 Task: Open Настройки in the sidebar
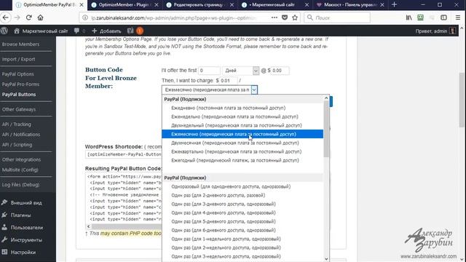(x=23, y=253)
